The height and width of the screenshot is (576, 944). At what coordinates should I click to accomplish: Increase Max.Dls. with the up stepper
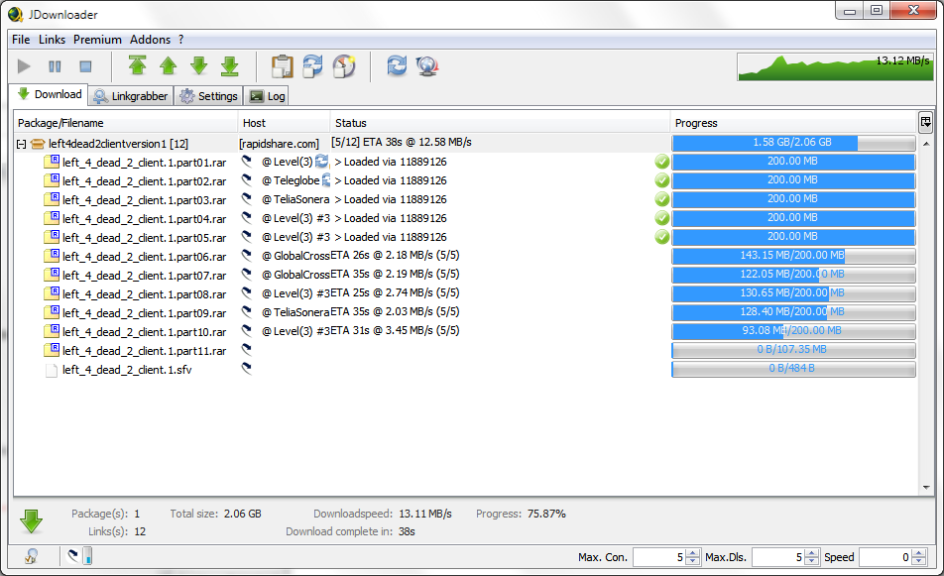(x=812, y=553)
